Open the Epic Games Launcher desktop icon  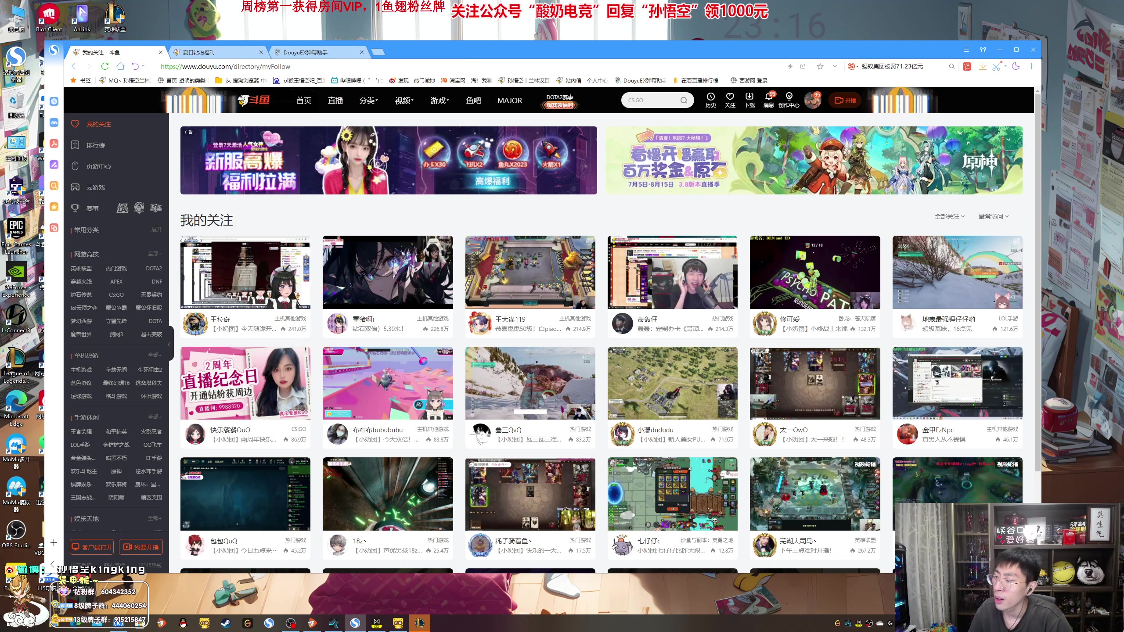point(16,236)
